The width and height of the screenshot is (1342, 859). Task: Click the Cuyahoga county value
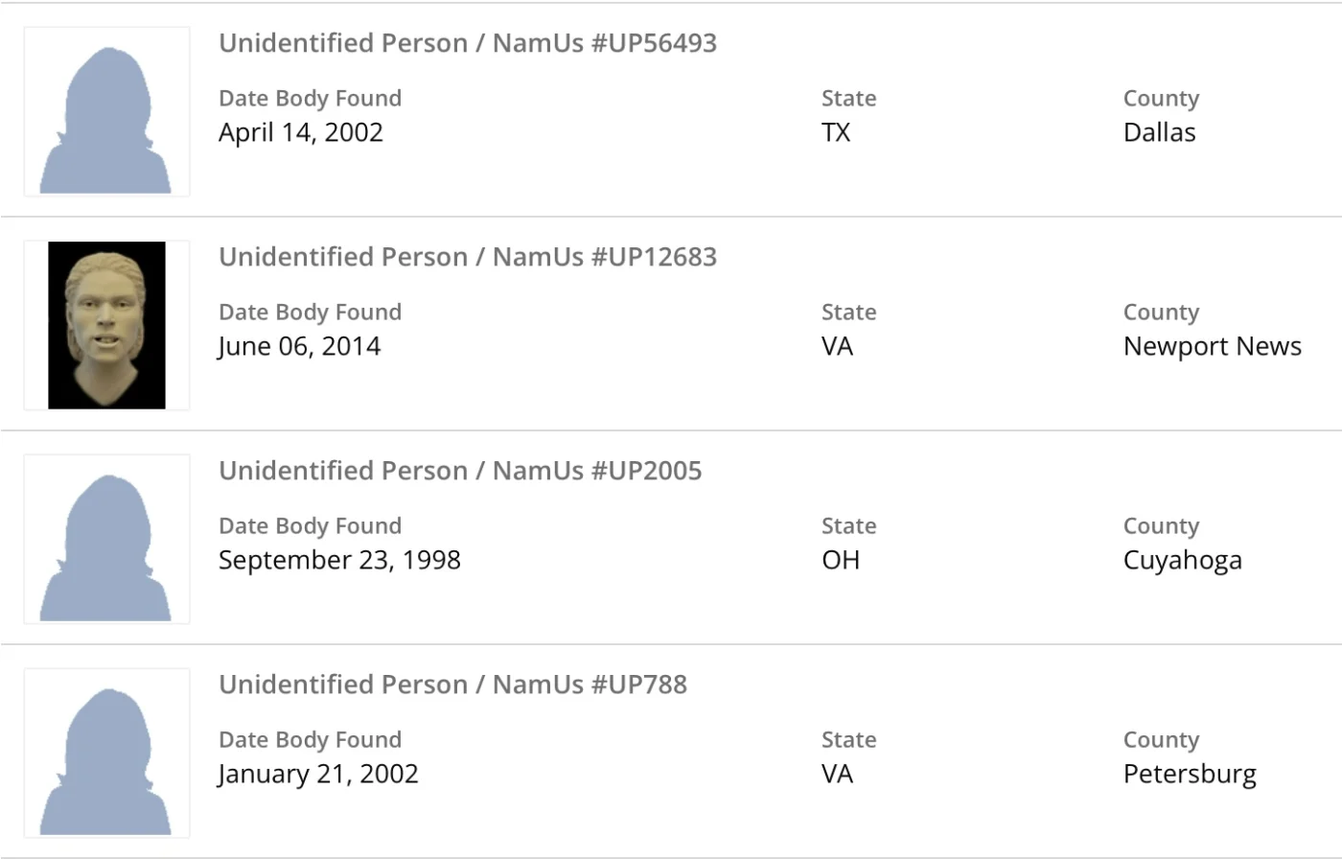[1182, 560]
